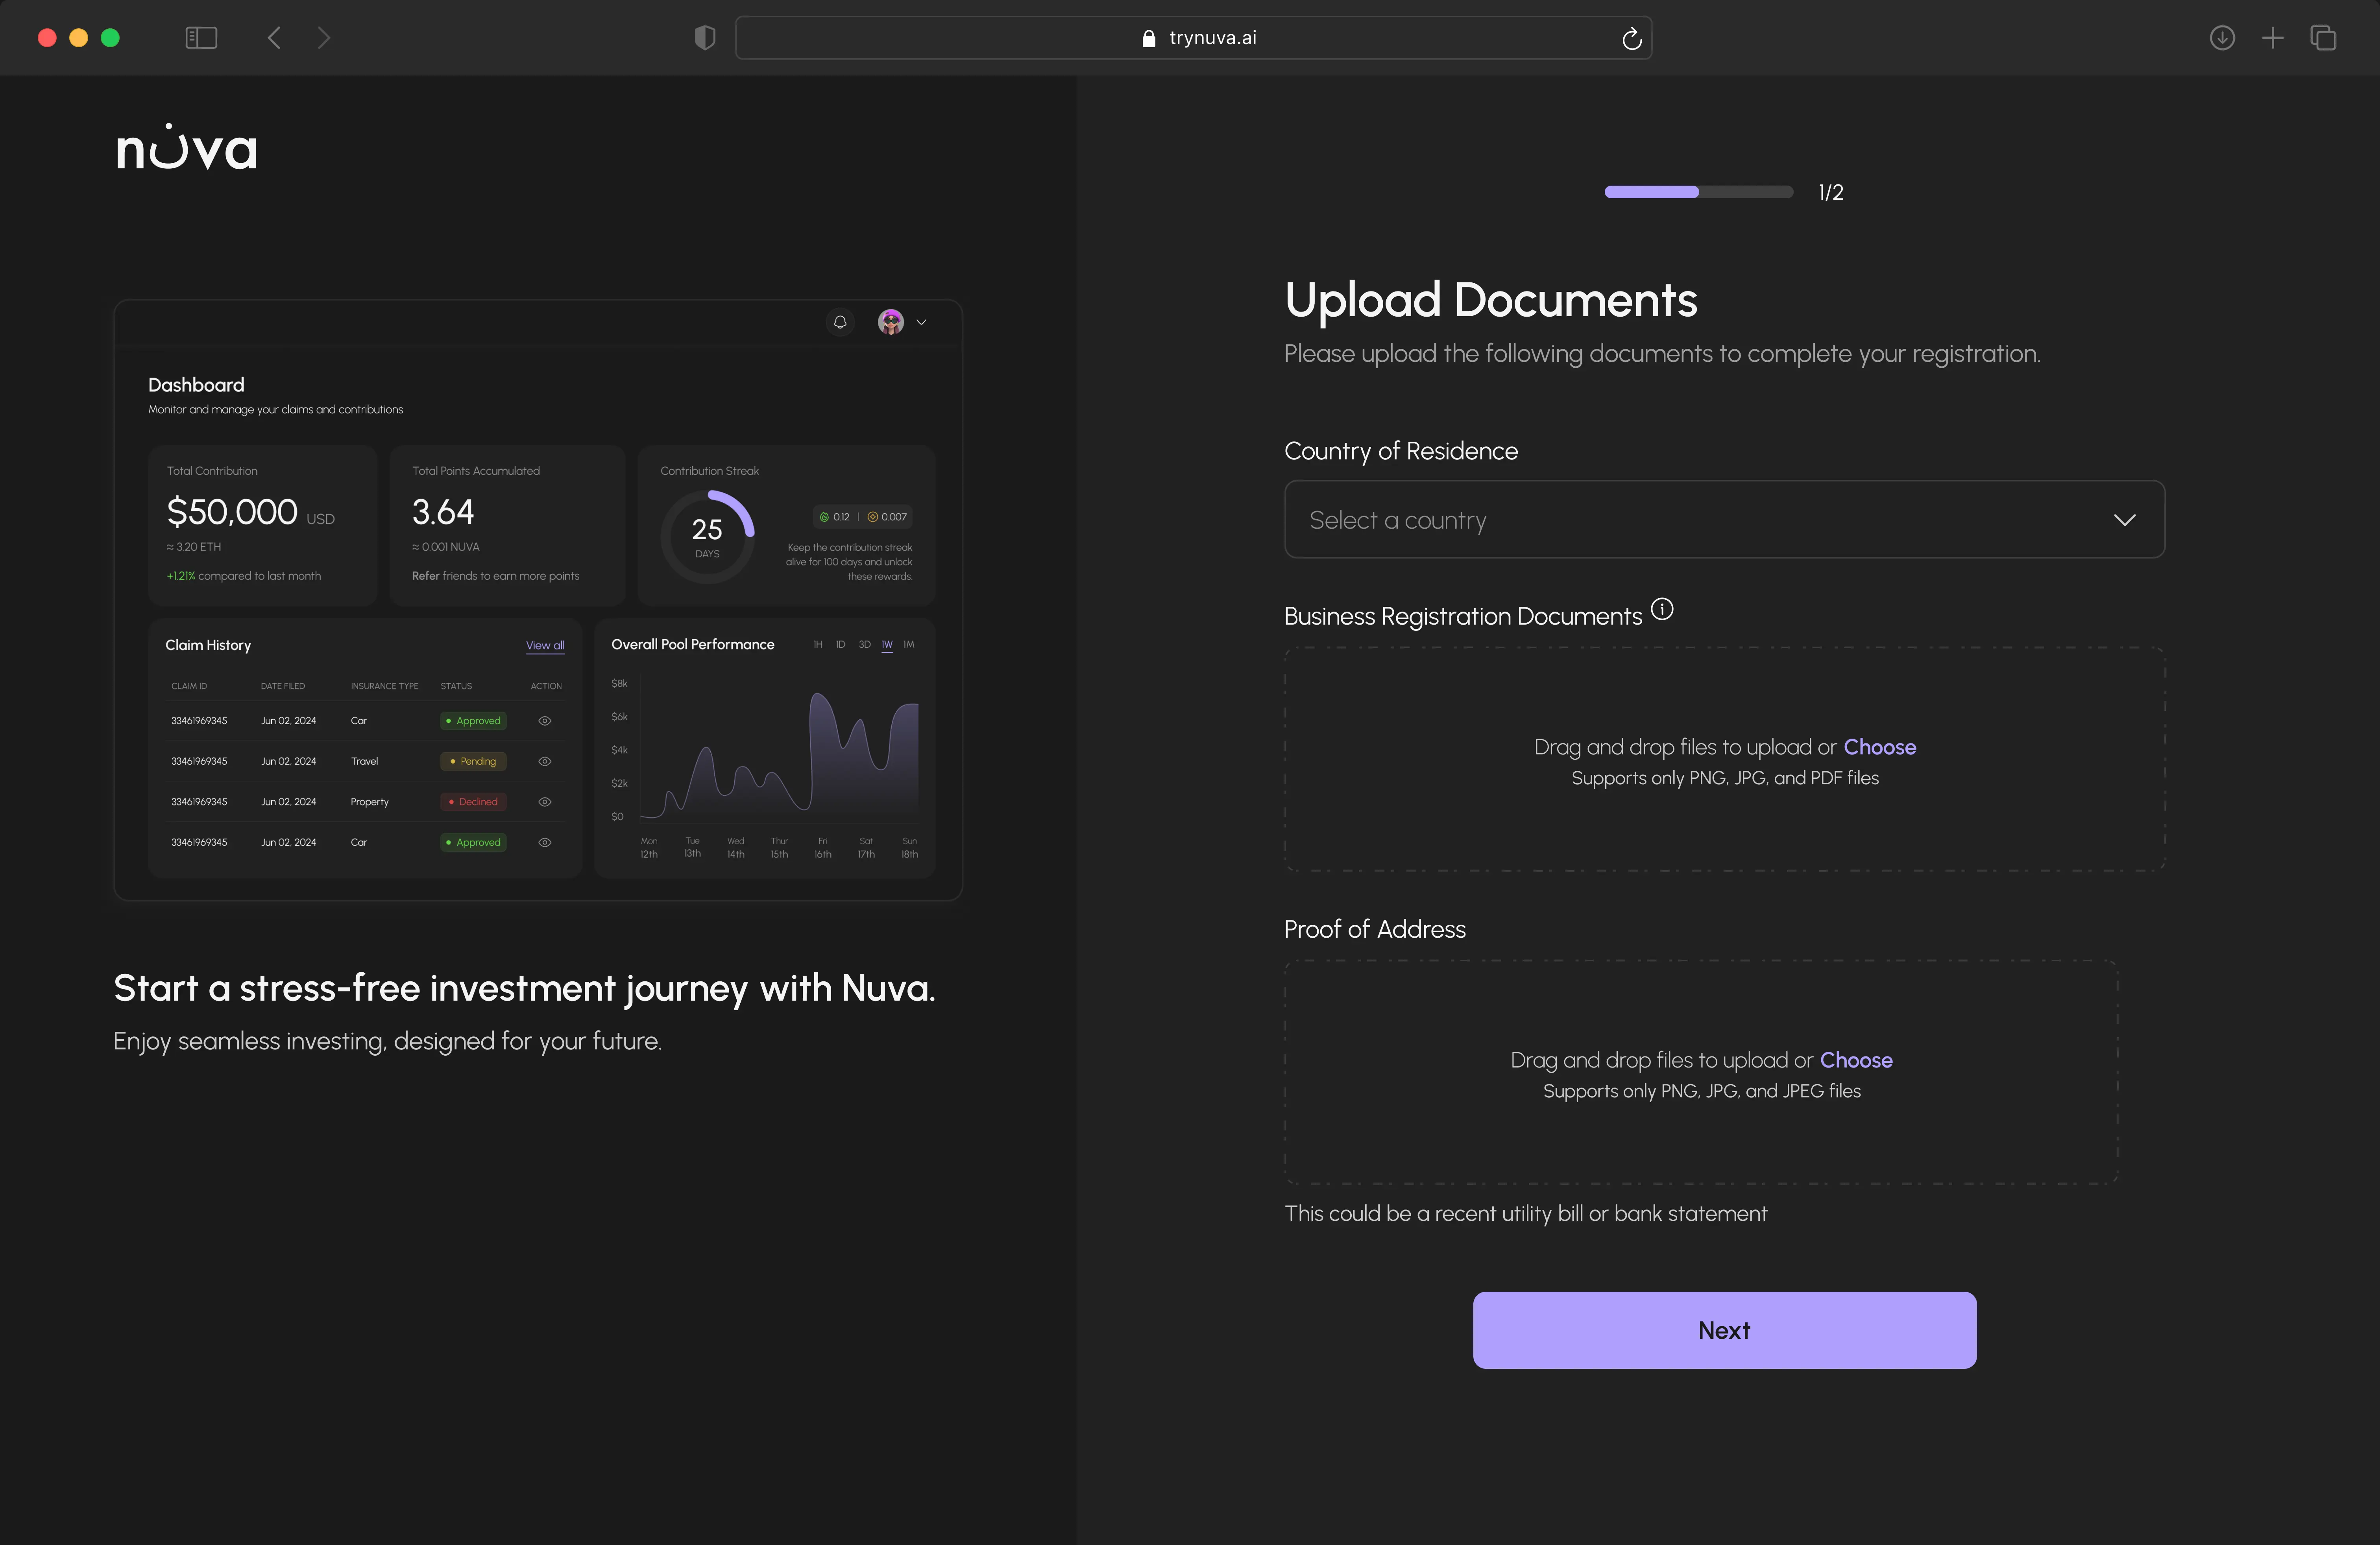Image resolution: width=2380 pixels, height=1545 pixels.
Task: Click the browser reload icon
Action: (x=1632, y=38)
